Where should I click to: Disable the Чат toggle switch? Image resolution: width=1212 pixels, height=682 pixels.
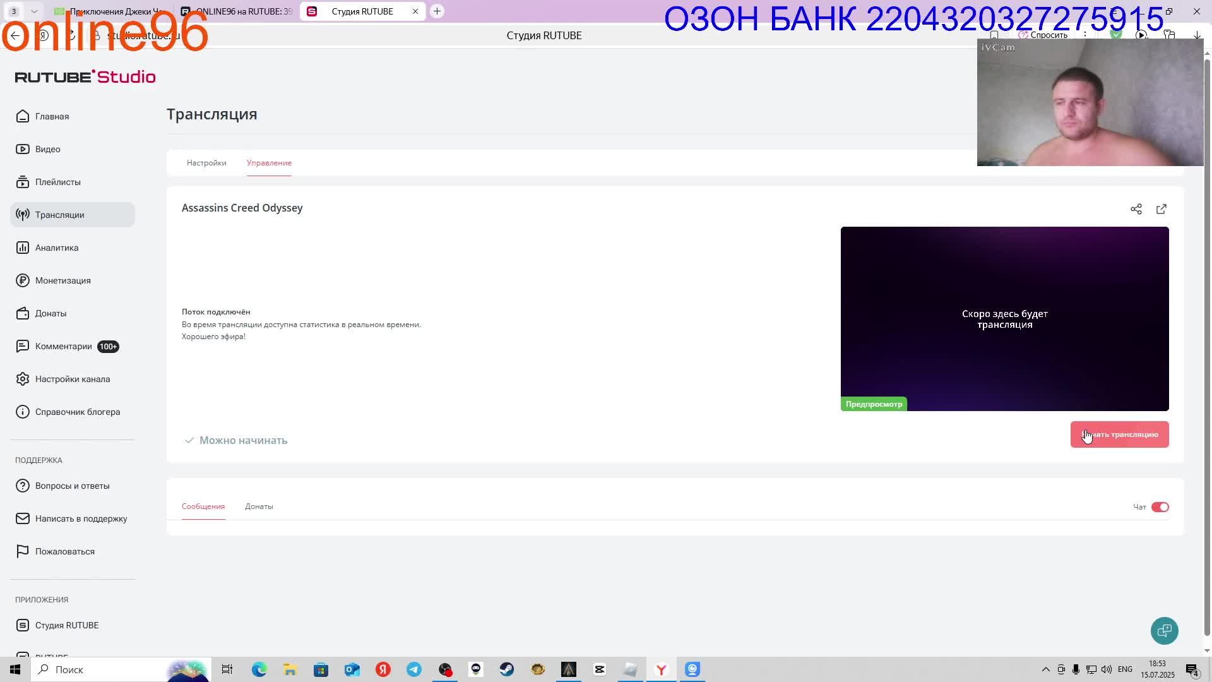pyautogui.click(x=1160, y=507)
